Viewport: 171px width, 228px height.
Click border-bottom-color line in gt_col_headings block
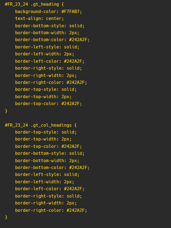[x=52, y=168]
